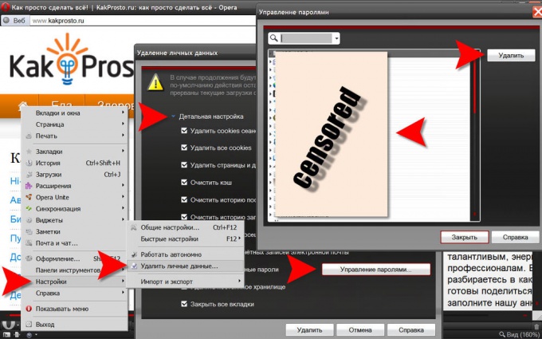Image resolution: width=542 pixels, height=339 pixels.
Task: Uncheck Закрыть все вкладки checkbox
Action: click(x=184, y=304)
